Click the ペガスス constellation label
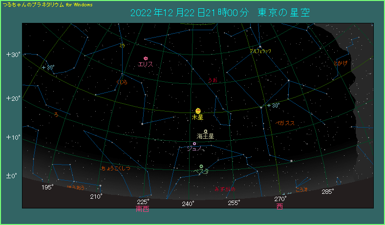 pos(285,123)
